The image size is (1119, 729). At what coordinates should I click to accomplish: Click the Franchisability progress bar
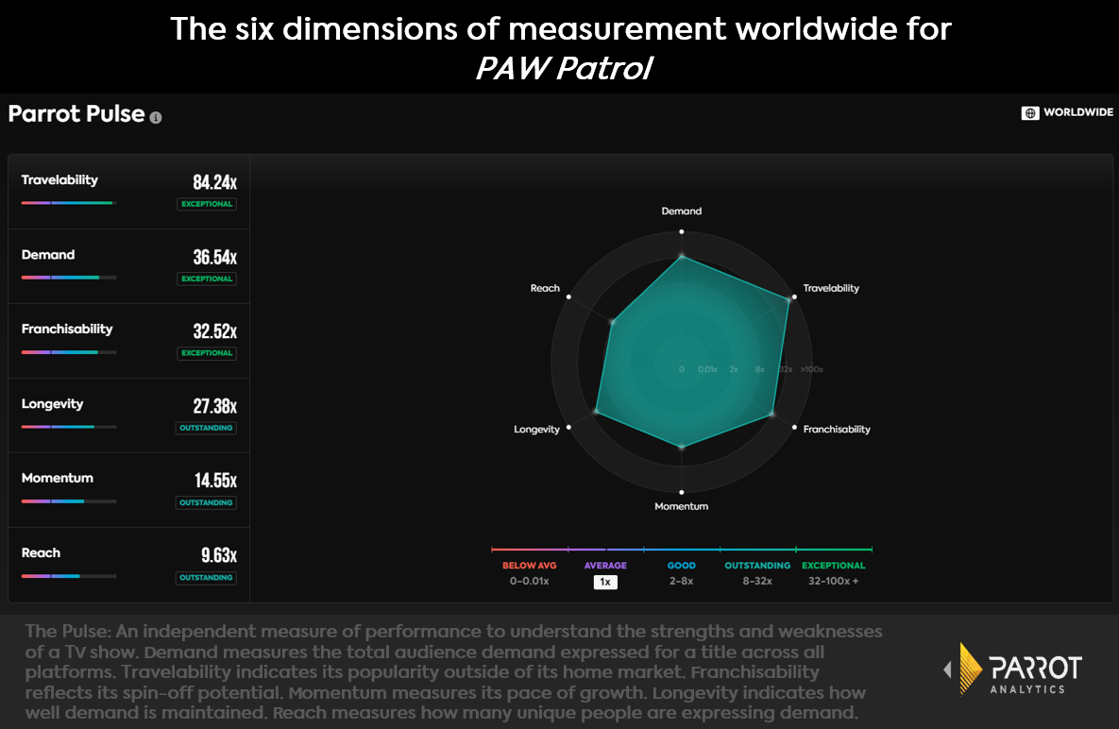click(69, 352)
